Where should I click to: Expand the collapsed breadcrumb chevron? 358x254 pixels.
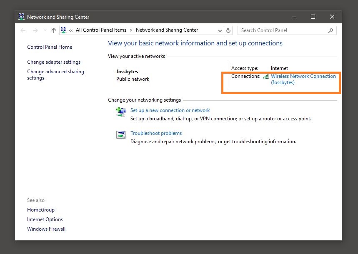tap(71, 30)
